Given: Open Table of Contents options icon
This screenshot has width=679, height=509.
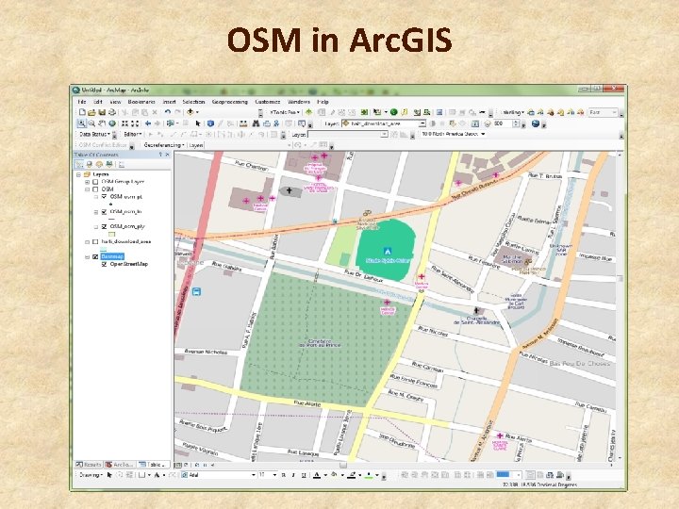Looking at the screenshot, I should (x=122, y=164).
